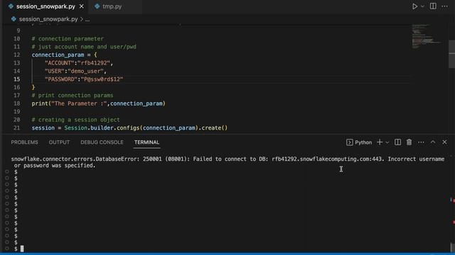Click the terminal shell icon beside Python
Image resolution: width=455 pixels, height=255 pixels.
pos(349,142)
